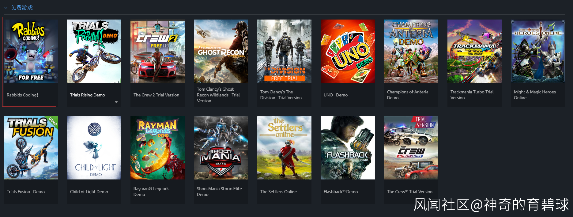Click Child of Light Demo cover
Screen dimensions: 573x217
94,148
